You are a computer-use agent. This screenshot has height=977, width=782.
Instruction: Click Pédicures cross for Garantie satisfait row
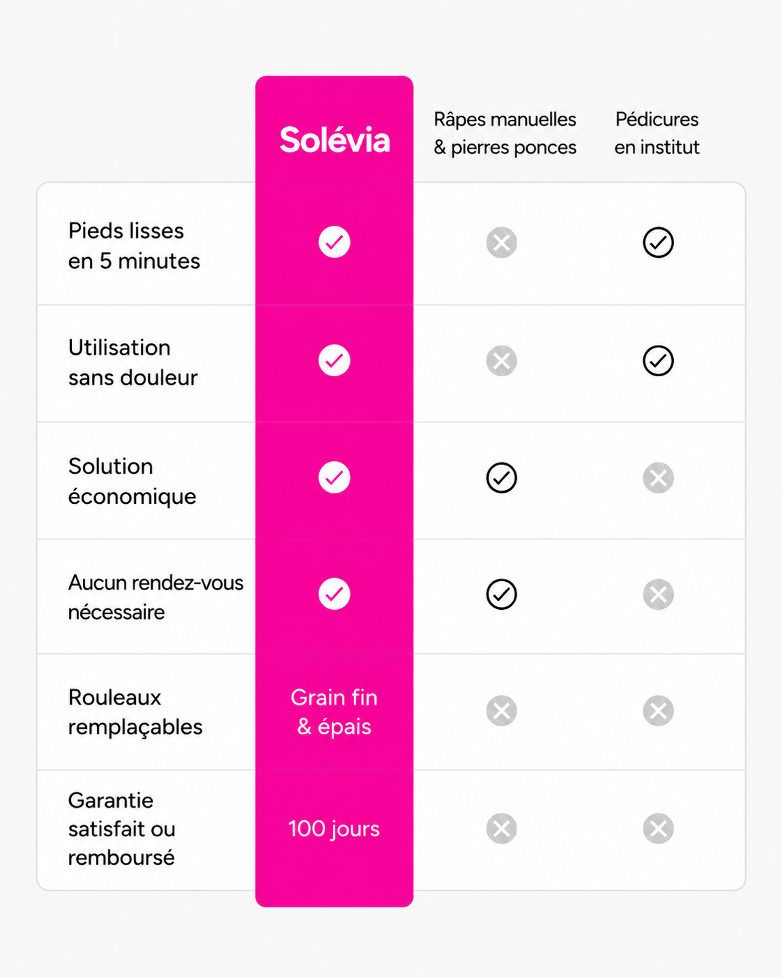(658, 829)
